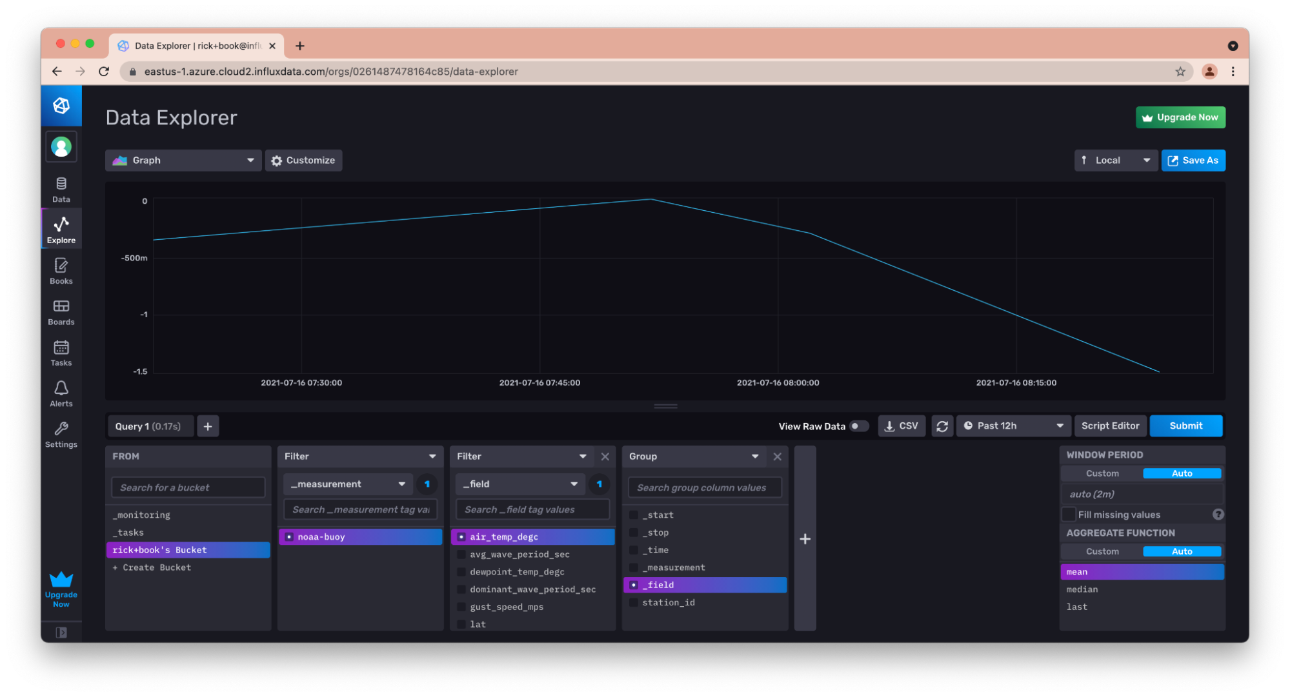Open the Past 12h time range dropdown
This screenshot has height=697, width=1290.
tap(1013, 426)
